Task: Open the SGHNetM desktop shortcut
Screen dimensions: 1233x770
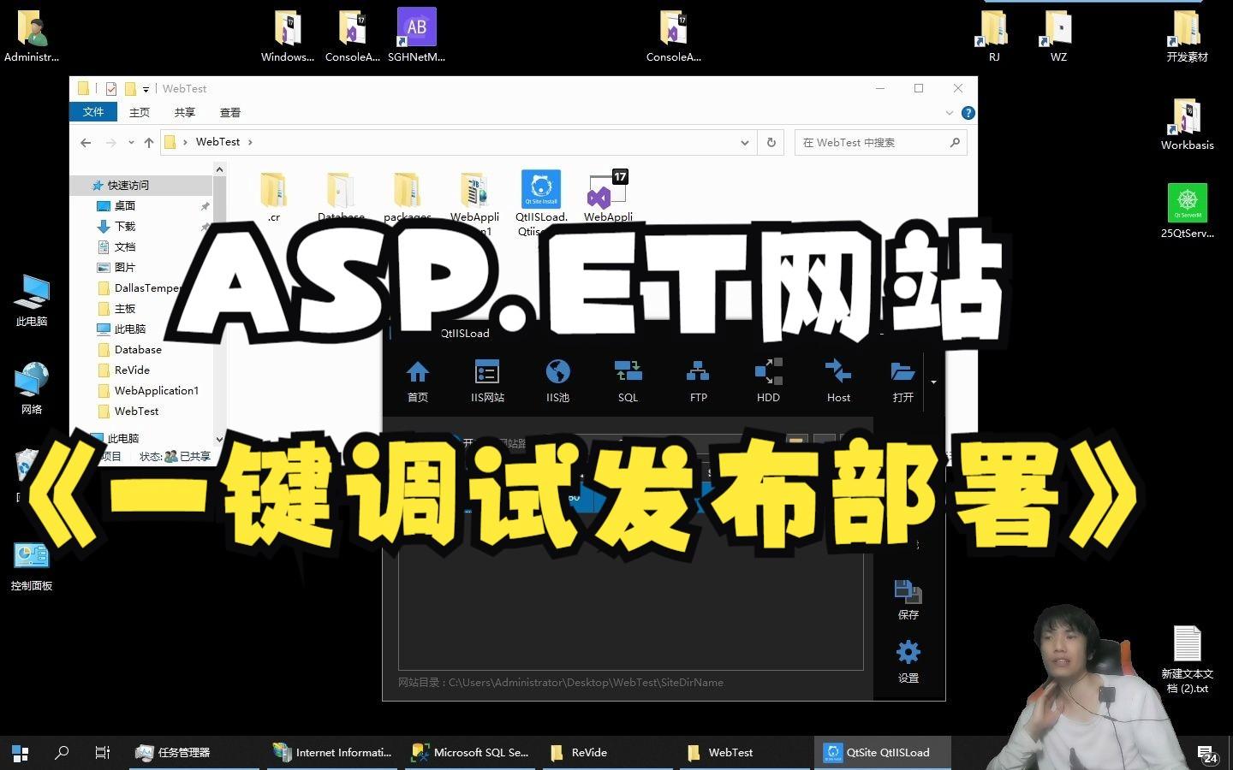Action: pyautogui.click(x=416, y=35)
